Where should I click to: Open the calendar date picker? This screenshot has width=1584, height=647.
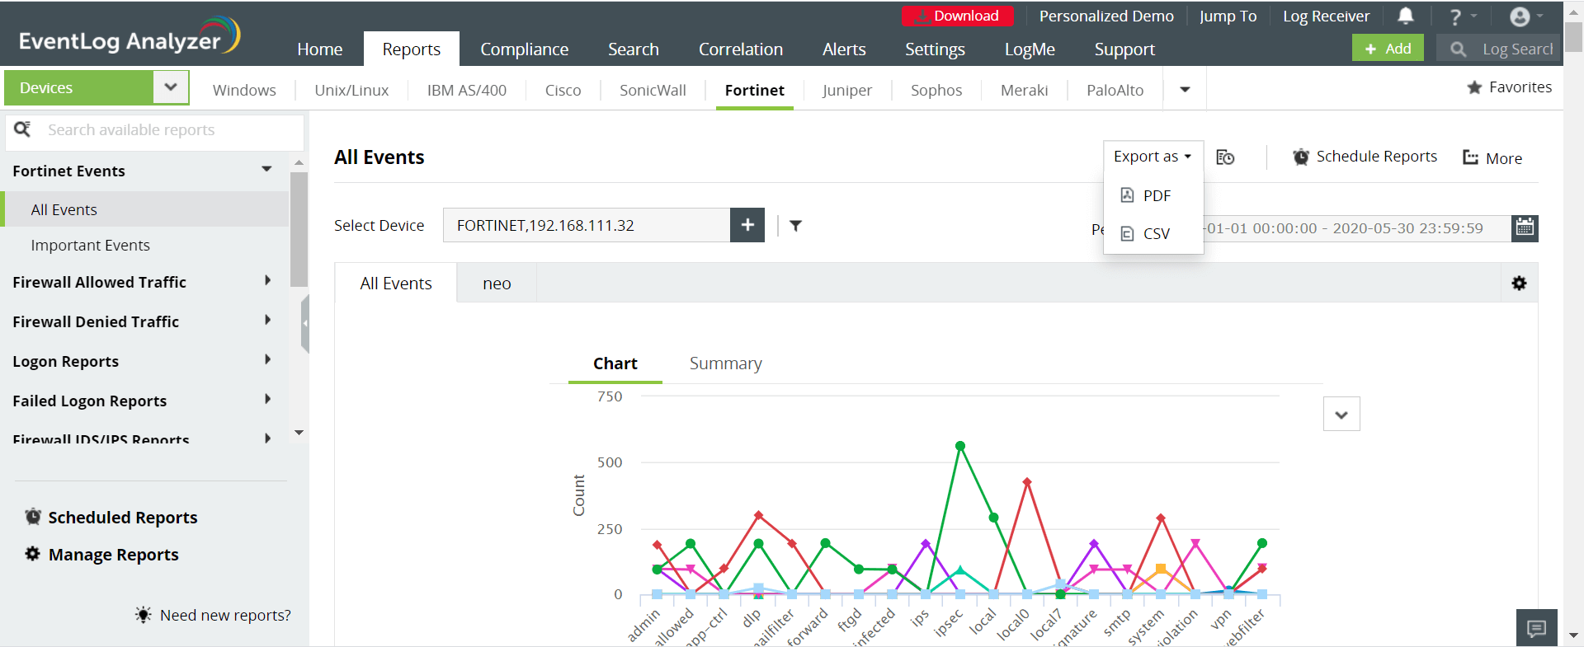pyautogui.click(x=1525, y=228)
